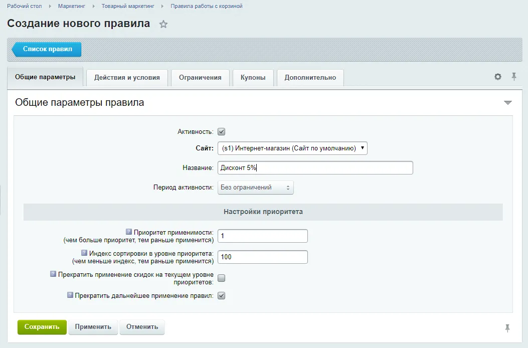The width and height of the screenshot is (528, 348).
Task: Click the Сохранить button
Action: (42, 327)
